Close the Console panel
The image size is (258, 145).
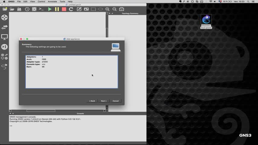point(10,113)
